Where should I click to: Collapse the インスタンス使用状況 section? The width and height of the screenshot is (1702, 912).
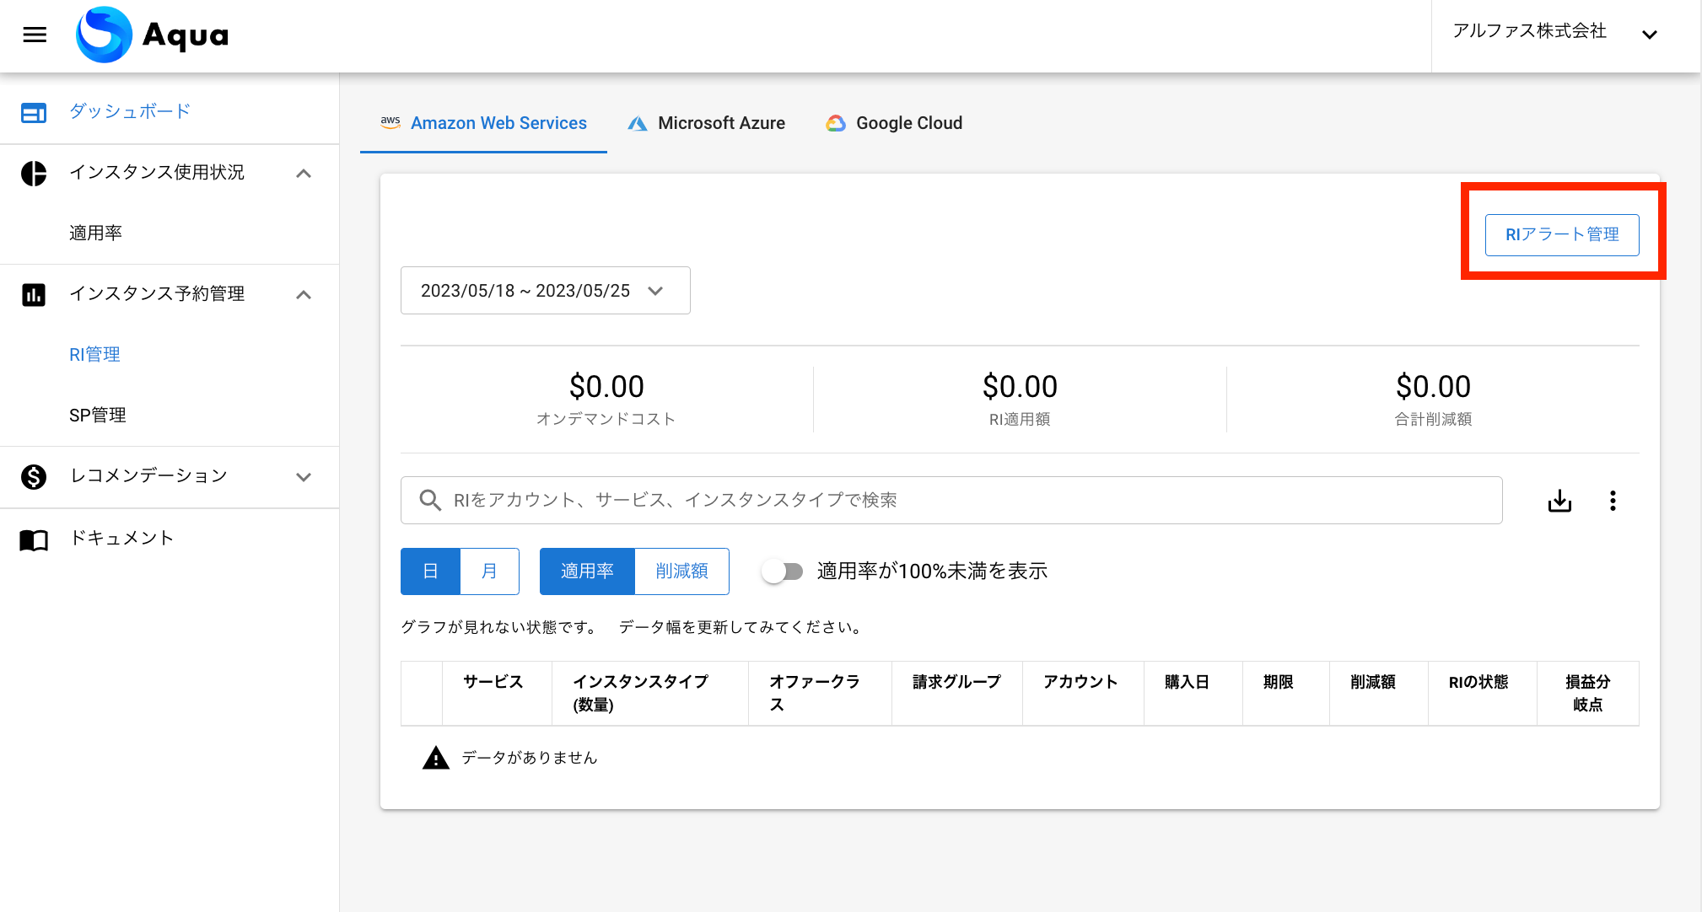[x=304, y=173]
